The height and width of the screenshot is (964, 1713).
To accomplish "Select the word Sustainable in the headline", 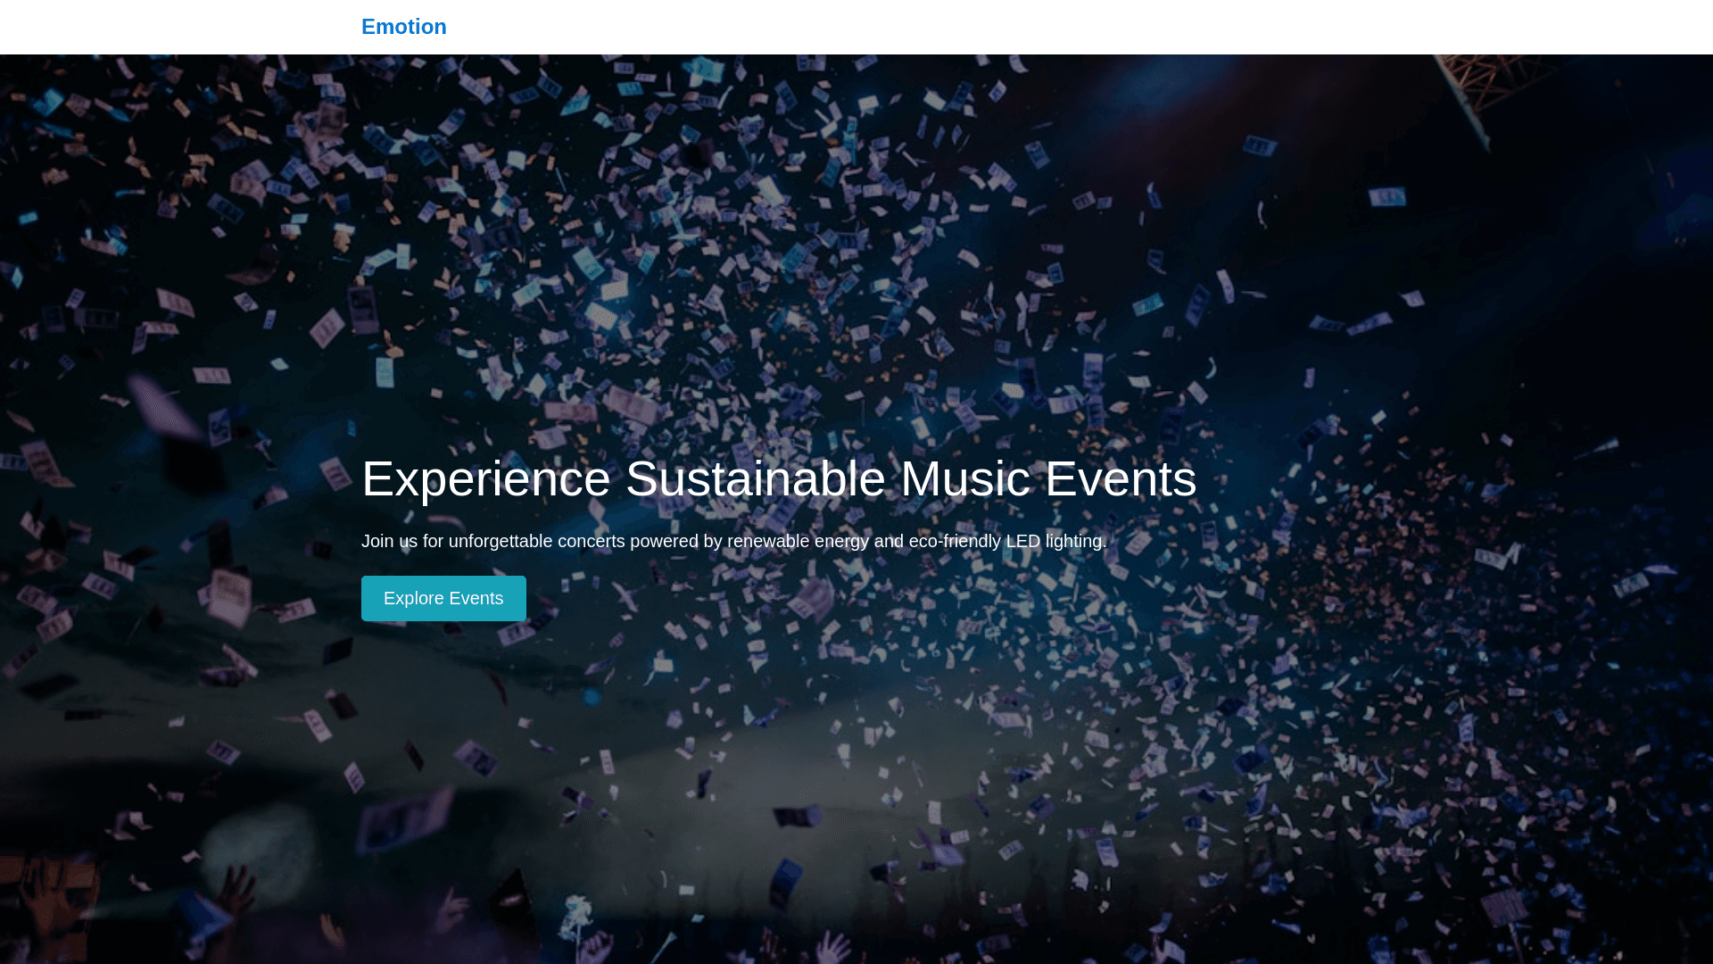I will [x=755, y=478].
